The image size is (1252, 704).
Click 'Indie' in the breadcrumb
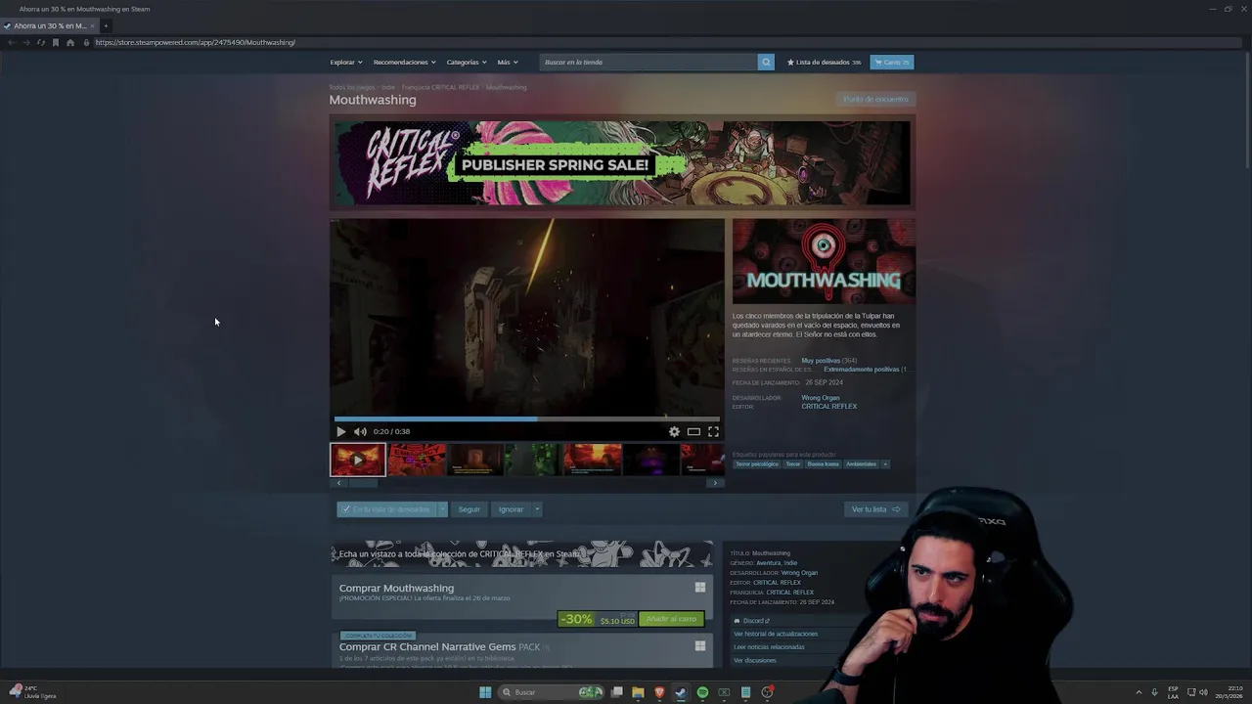pos(388,87)
